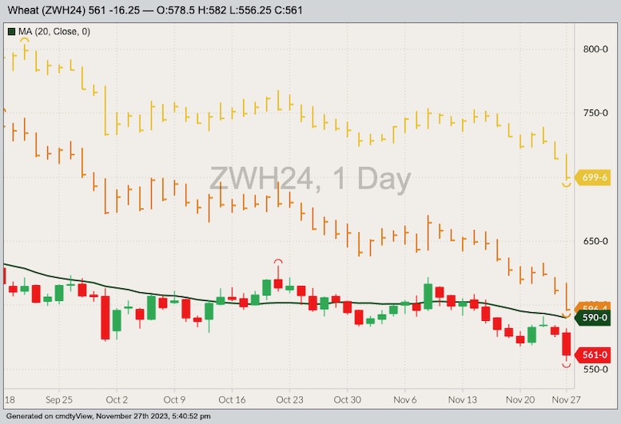Click the Nov 13 date axis label
Image resolution: width=621 pixels, height=424 pixels.
(x=463, y=400)
